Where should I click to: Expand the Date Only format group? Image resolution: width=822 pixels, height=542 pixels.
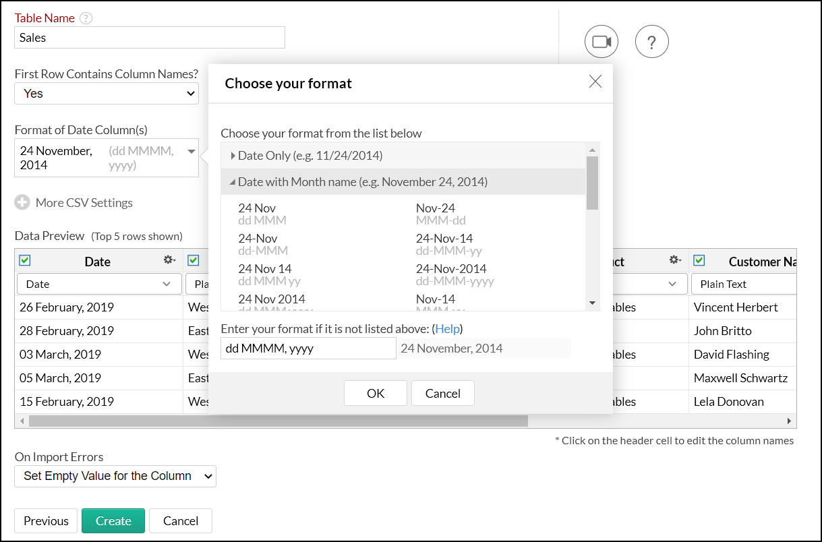233,156
